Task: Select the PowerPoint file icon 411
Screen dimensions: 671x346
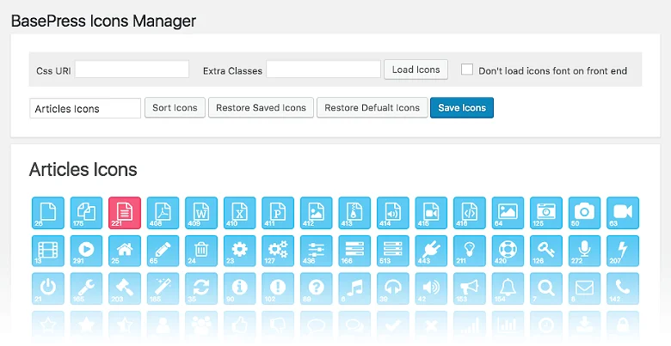Action: pos(278,213)
